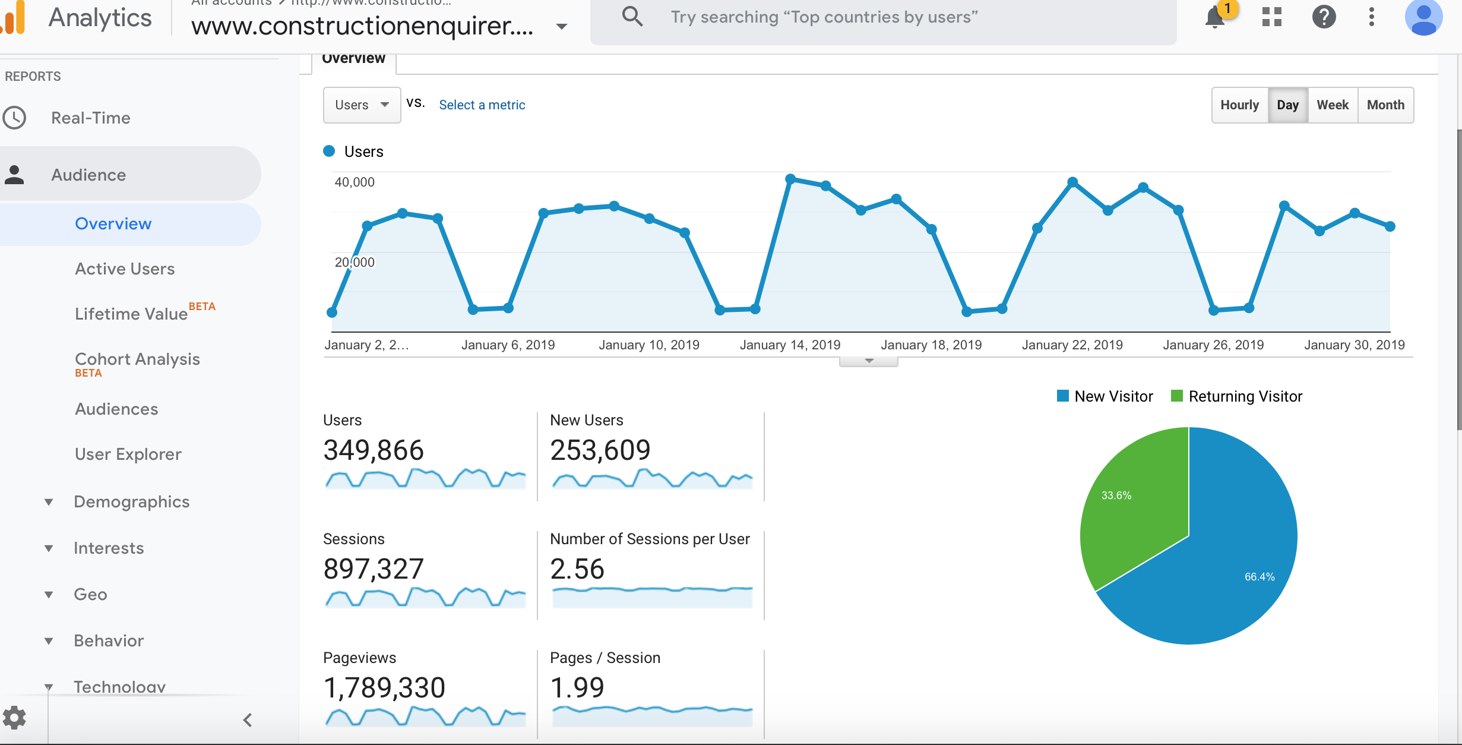Expand the Geo section
The width and height of the screenshot is (1462, 745).
[49, 595]
